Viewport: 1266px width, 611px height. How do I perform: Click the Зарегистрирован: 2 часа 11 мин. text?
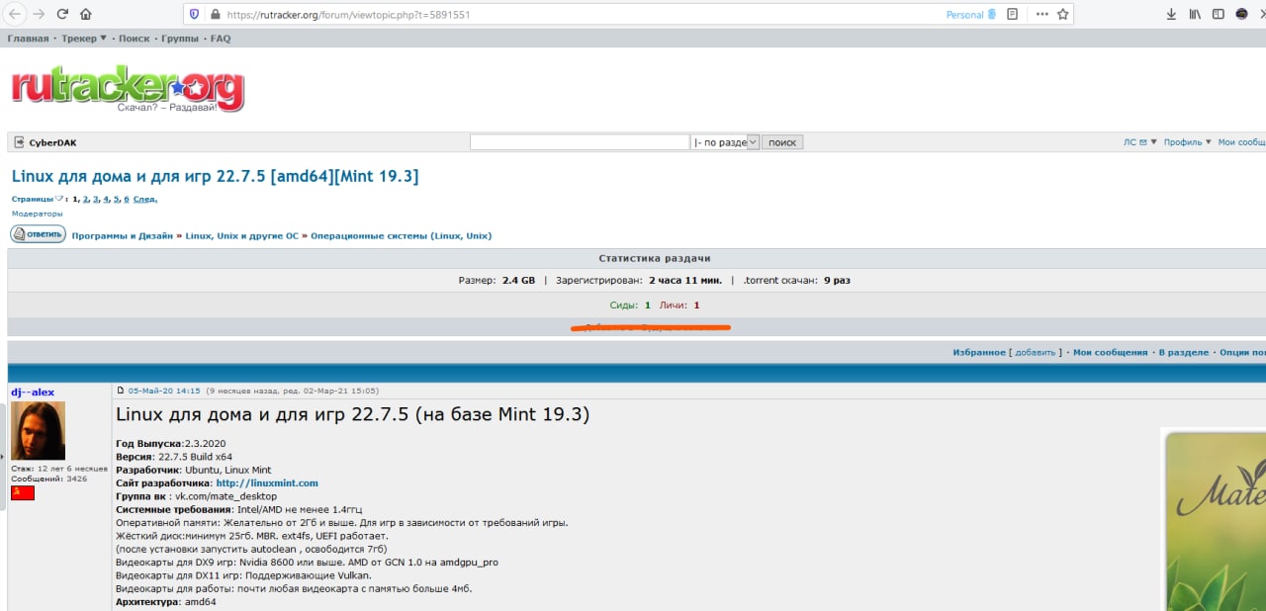[639, 281]
